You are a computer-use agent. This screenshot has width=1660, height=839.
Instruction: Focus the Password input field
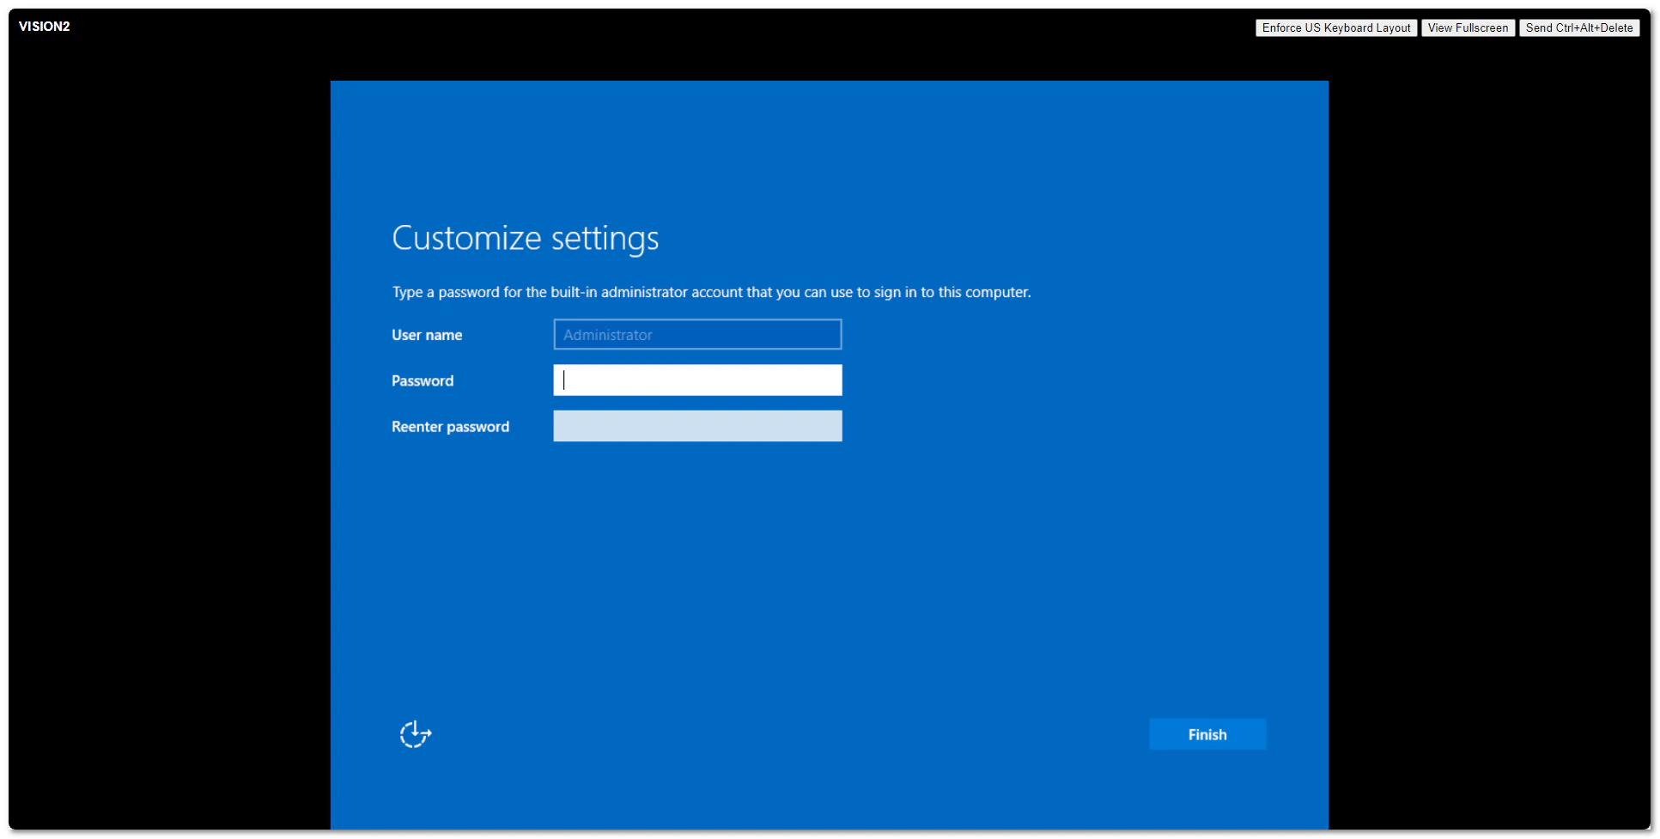point(697,380)
